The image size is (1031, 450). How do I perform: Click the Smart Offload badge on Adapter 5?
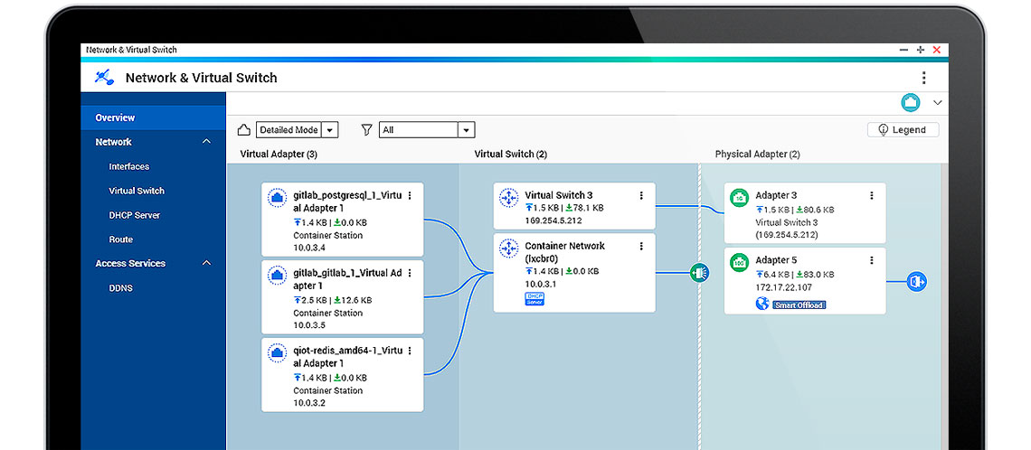tap(799, 305)
